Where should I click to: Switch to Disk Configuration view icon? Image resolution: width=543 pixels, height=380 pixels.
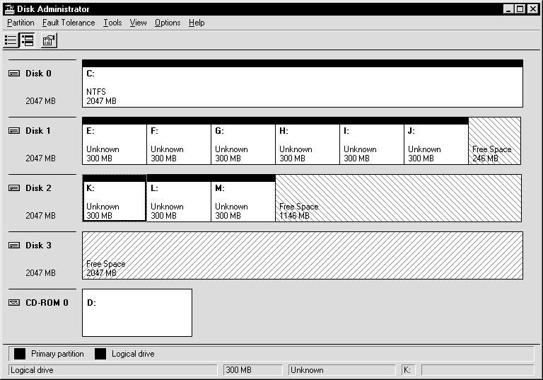[x=27, y=40]
